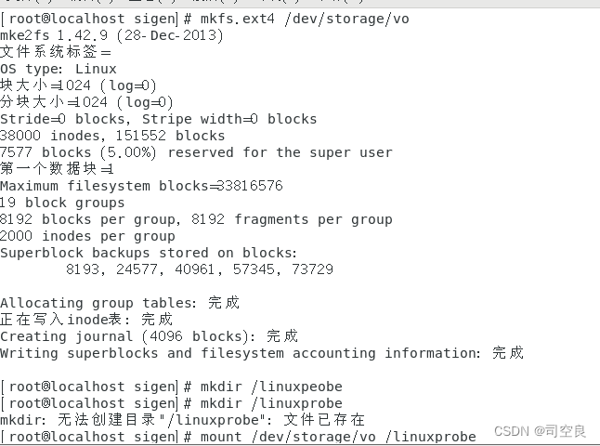Click the mkfs.ext4 command text
This screenshot has width=600, height=446.
(x=238, y=19)
